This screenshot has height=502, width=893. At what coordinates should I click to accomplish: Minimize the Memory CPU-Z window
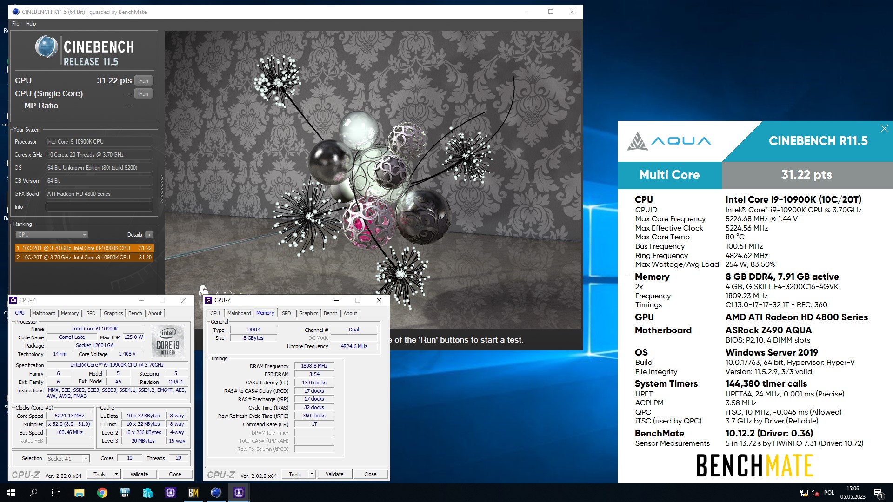pyautogui.click(x=337, y=300)
